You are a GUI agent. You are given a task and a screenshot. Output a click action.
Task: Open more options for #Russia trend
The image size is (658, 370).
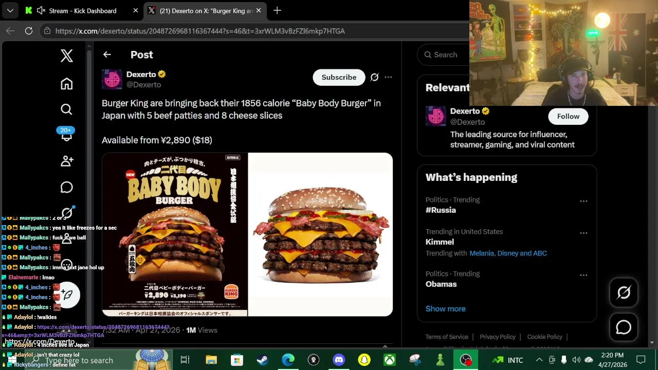point(583,201)
